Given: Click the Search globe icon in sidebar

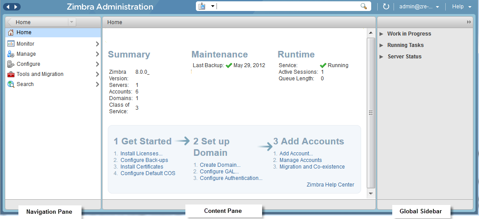Looking at the screenshot, I should point(11,84).
